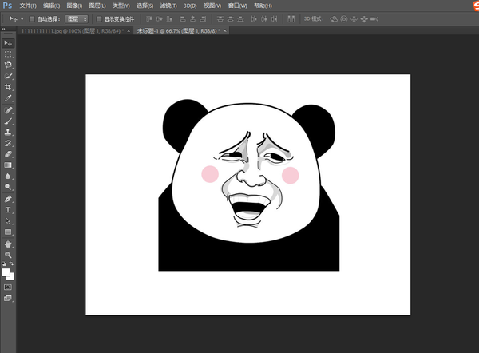Select the Horizontal Type tool
Screen dimensions: 479x353
click(8, 210)
